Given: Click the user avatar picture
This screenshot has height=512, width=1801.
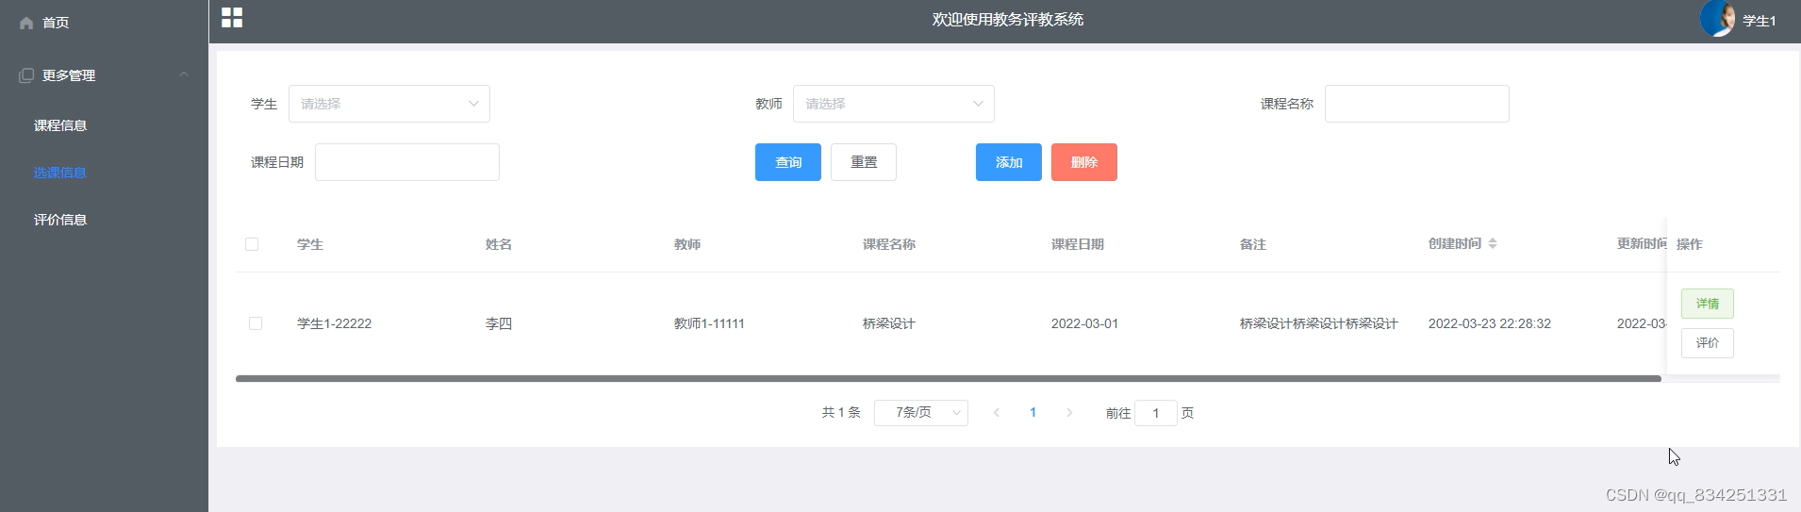Looking at the screenshot, I should [x=1717, y=19].
